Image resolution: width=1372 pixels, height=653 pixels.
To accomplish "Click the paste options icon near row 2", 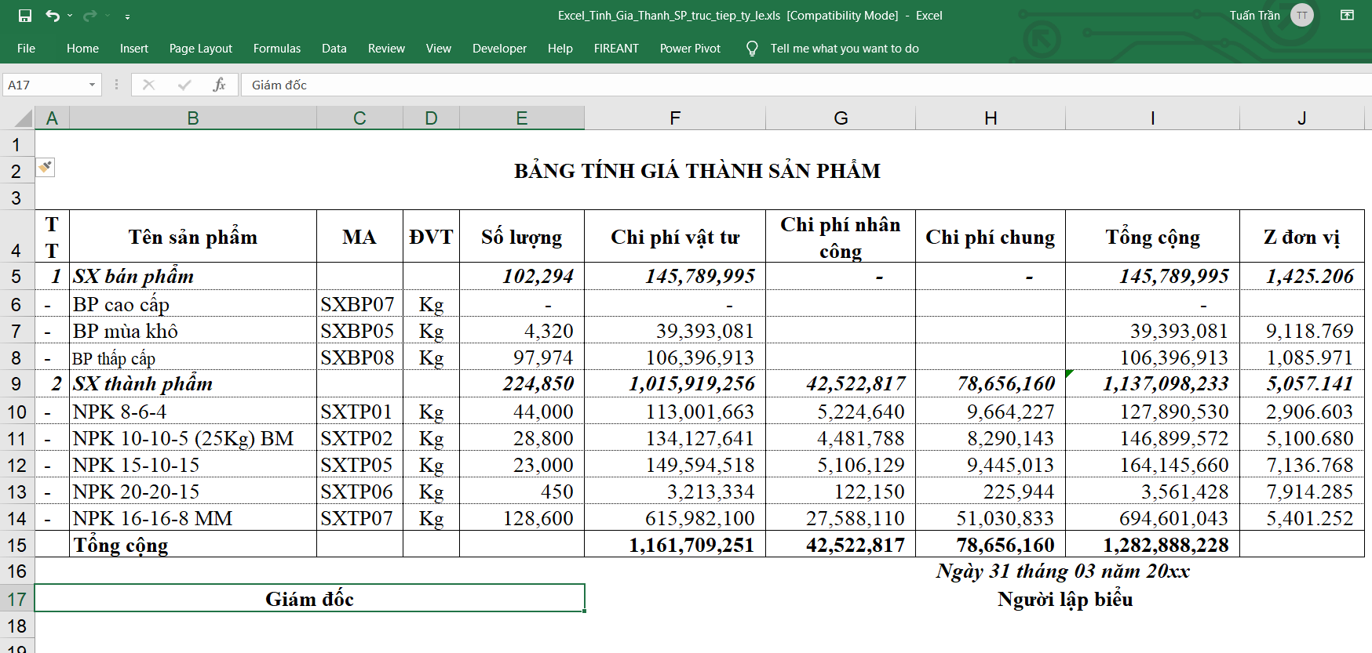I will [46, 167].
